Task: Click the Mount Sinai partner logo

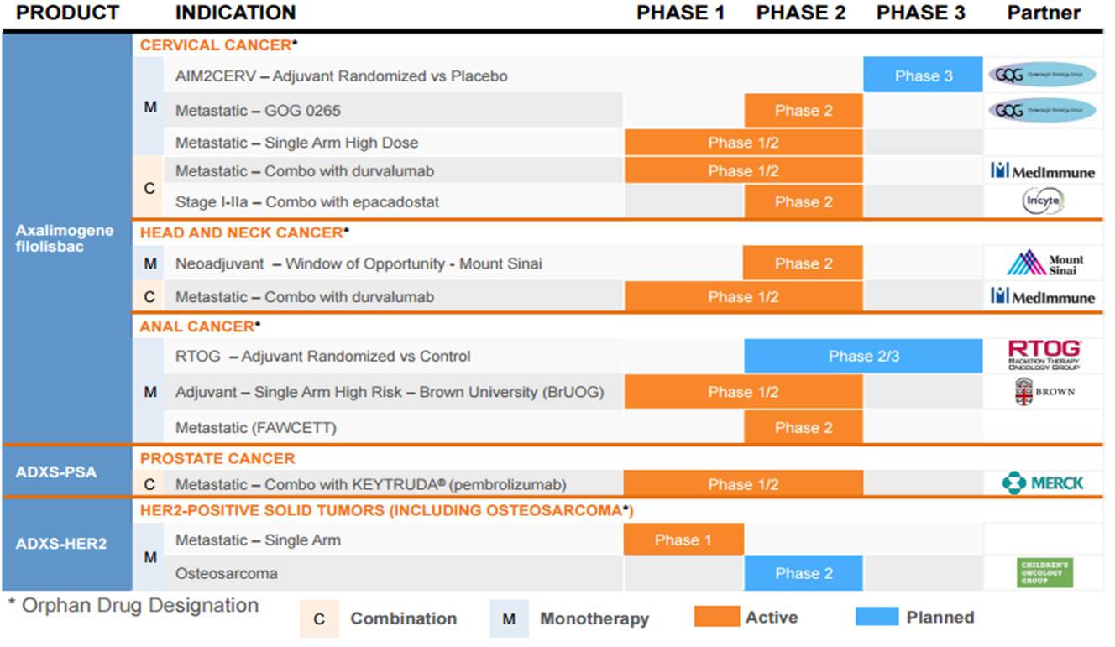Action: (1044, 263)
